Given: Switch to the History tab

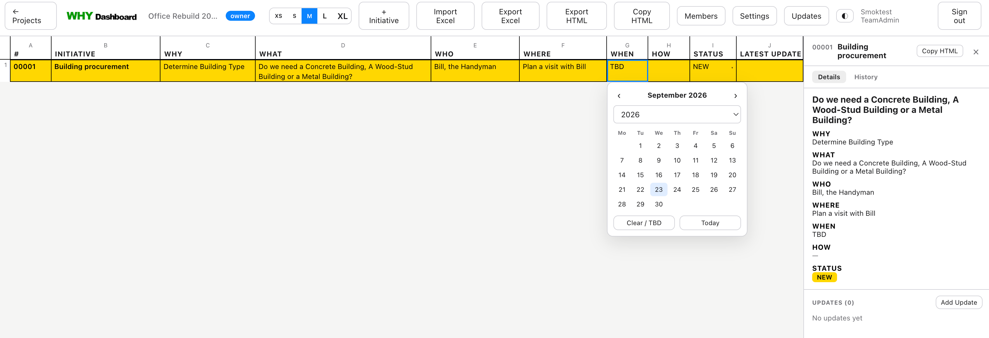Looking at the screenshot, I should pos(865,77).
